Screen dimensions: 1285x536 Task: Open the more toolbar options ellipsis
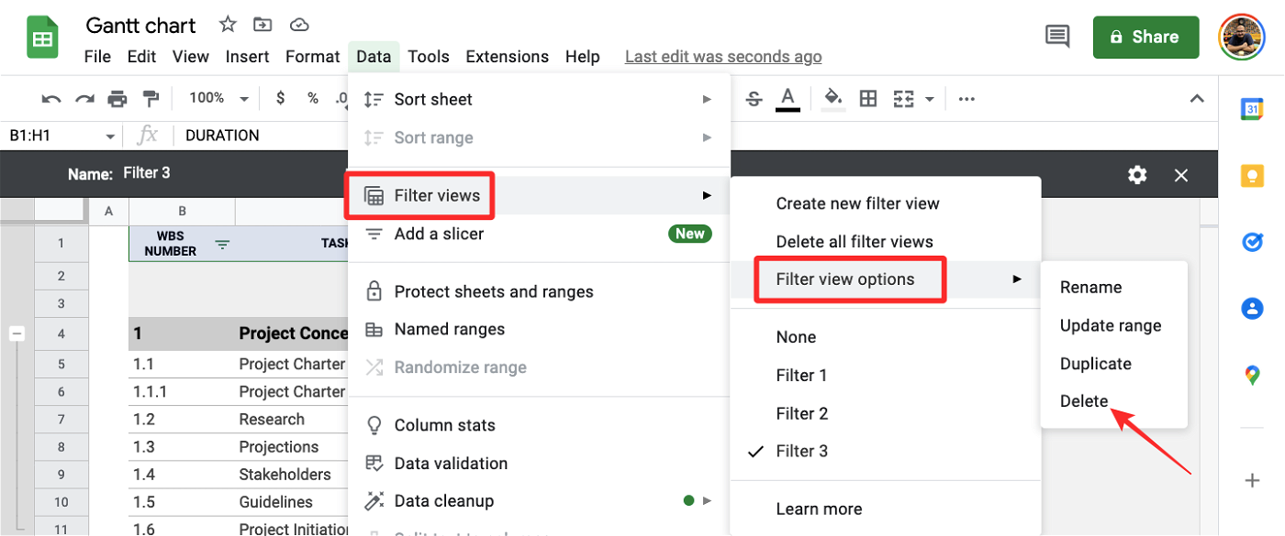tap(967, 98)
